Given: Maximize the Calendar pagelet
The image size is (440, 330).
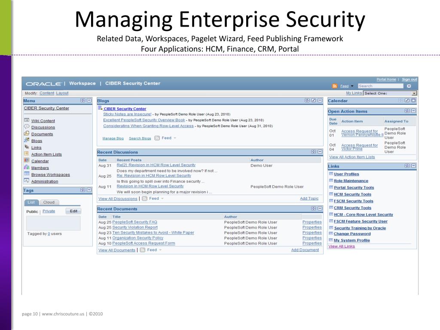Looking at the screenshot, I should tap(413, 100).
